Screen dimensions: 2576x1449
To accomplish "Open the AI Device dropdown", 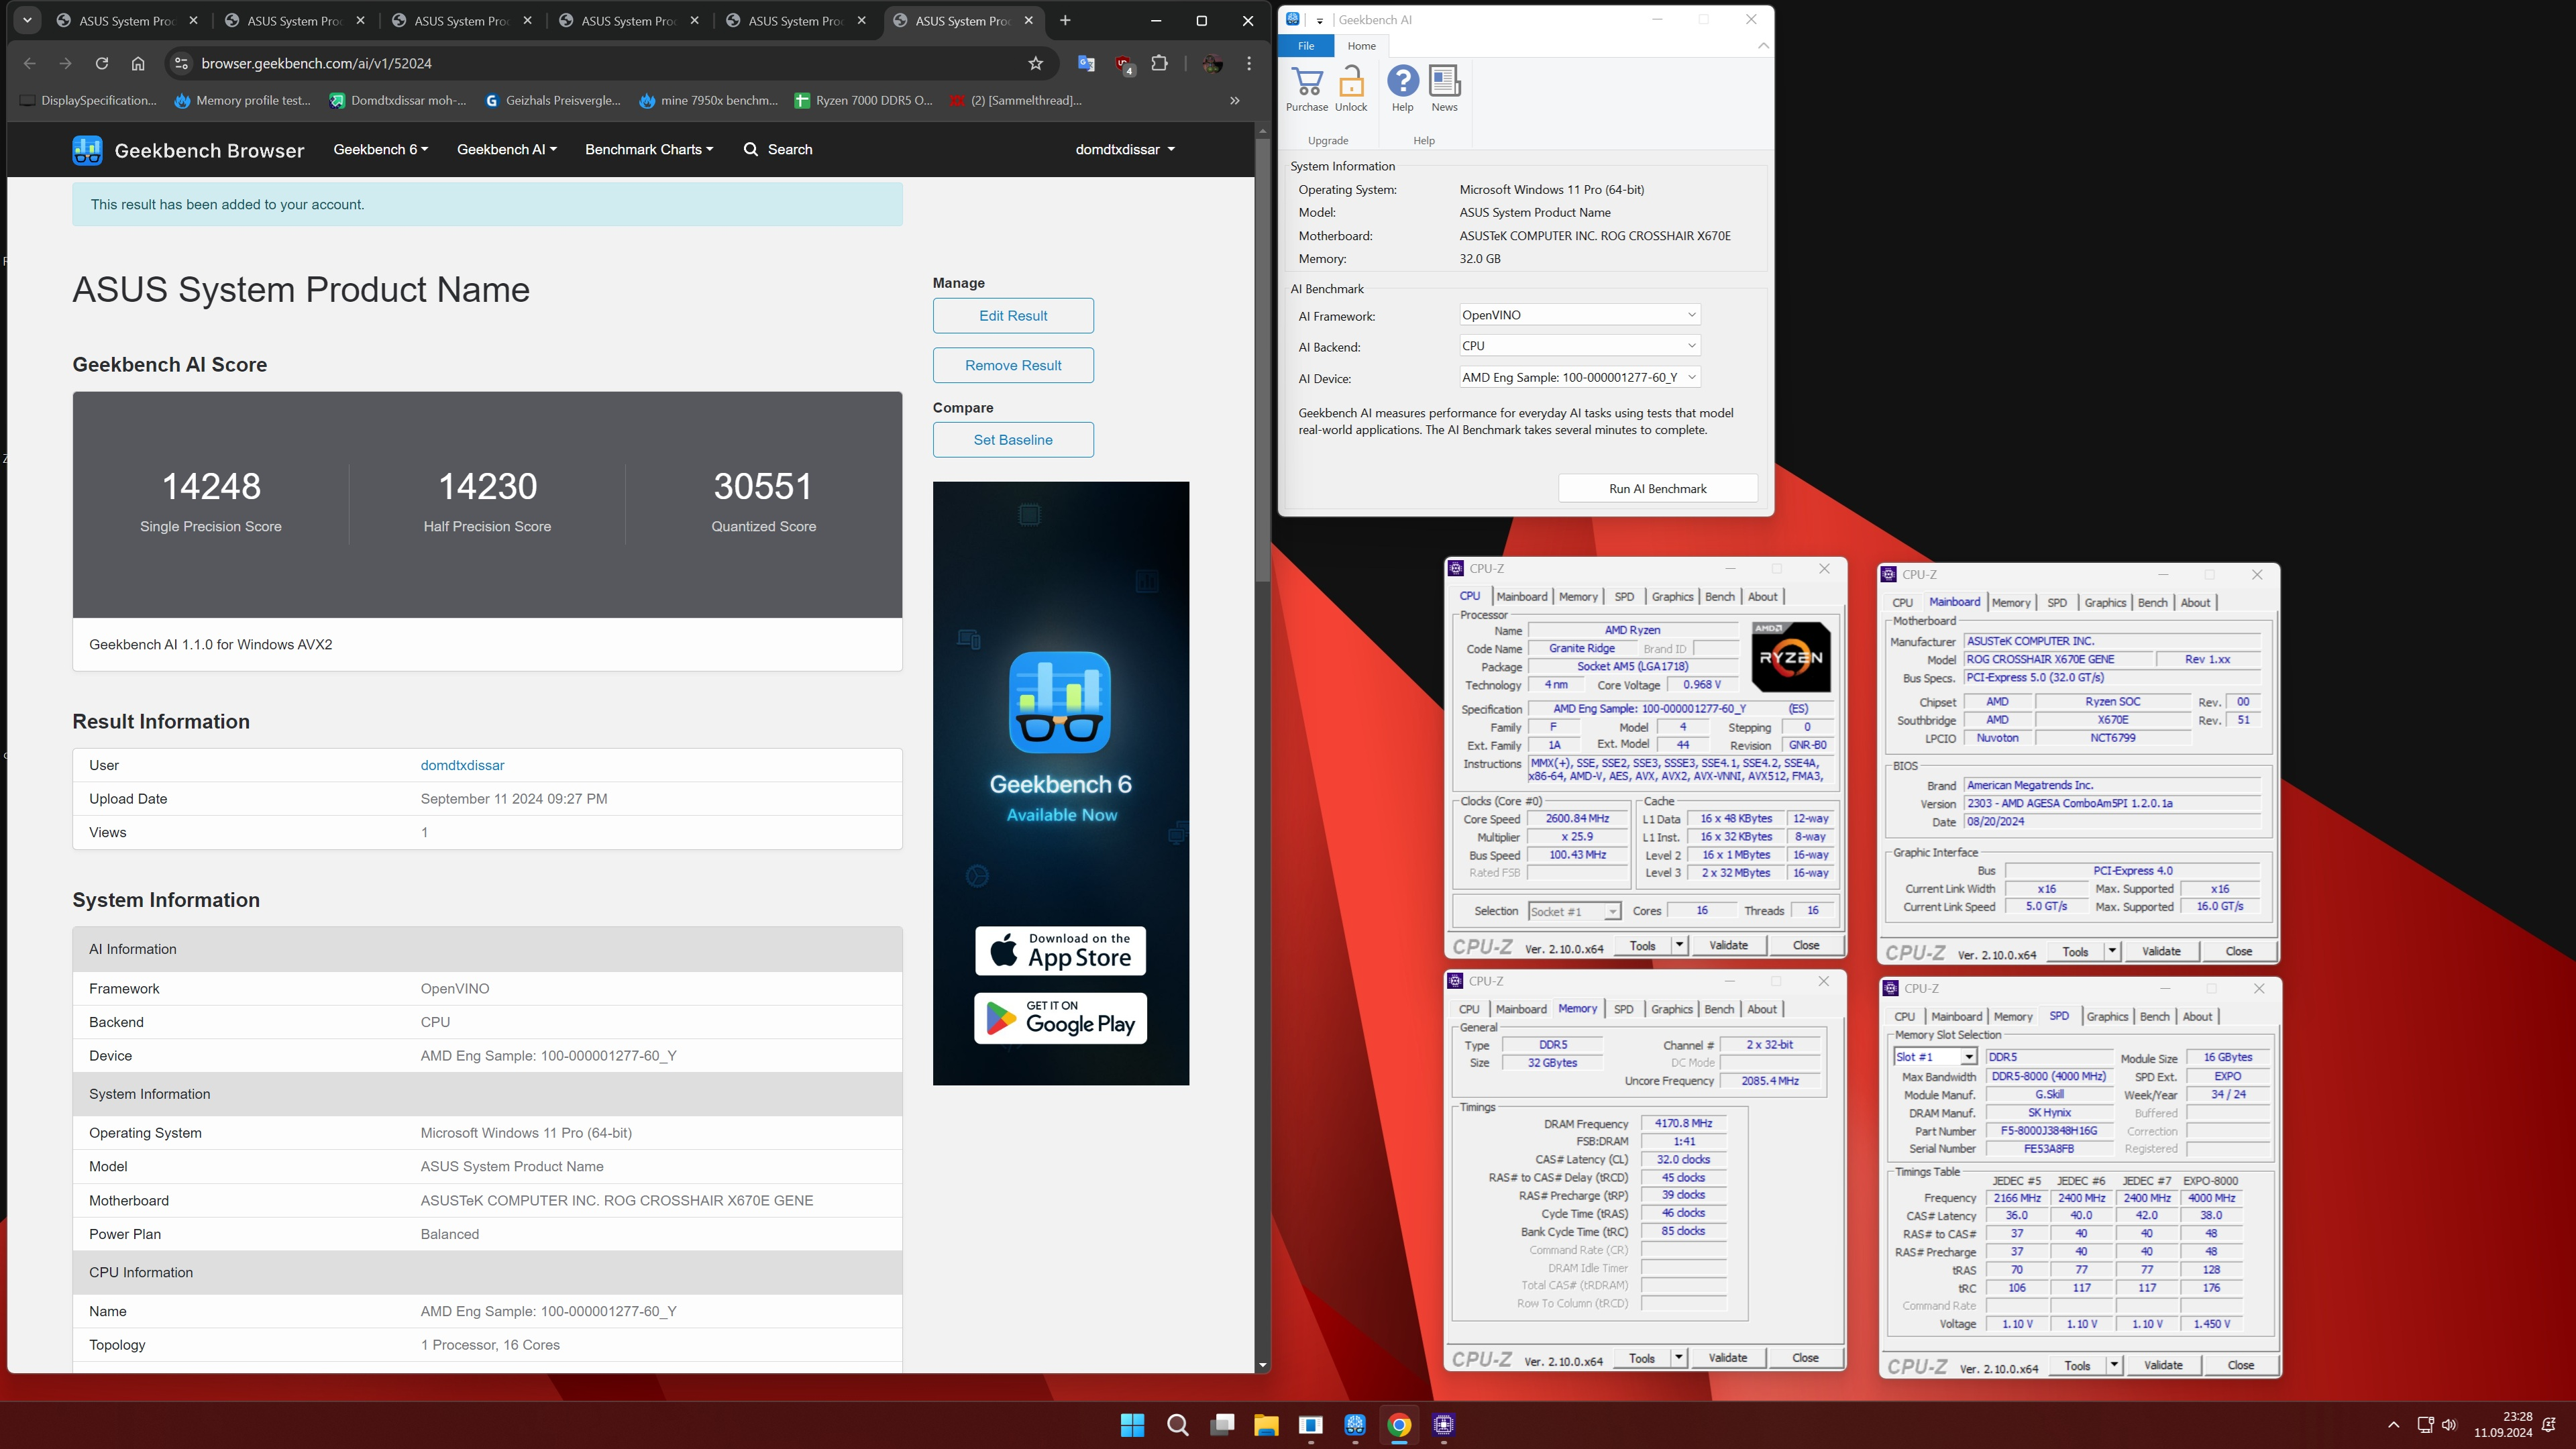I will coord(1579,377).
